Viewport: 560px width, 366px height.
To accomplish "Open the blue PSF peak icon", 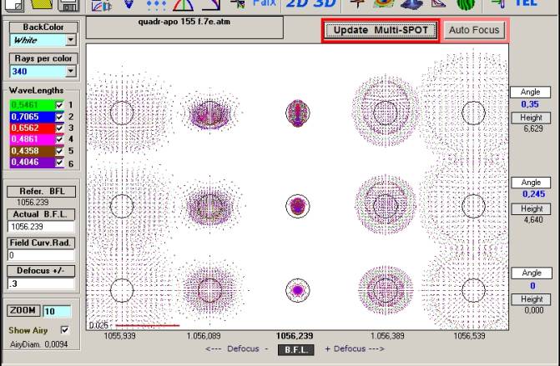I will [411, 4].
